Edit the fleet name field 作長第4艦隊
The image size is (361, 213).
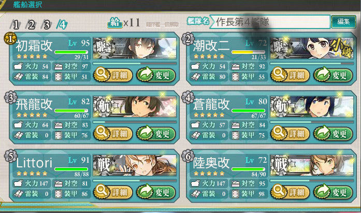[270, 22]
